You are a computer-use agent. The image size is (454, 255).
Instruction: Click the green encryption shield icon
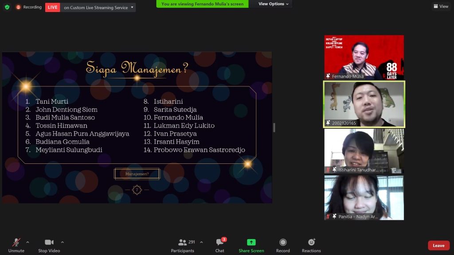point(7,7)
